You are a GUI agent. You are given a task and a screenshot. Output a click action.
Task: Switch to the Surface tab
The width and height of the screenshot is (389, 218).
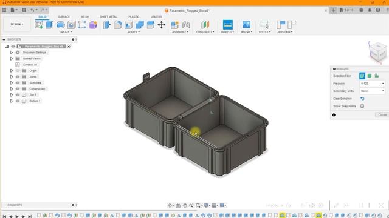pyautogui.click(x=64, y=16)
